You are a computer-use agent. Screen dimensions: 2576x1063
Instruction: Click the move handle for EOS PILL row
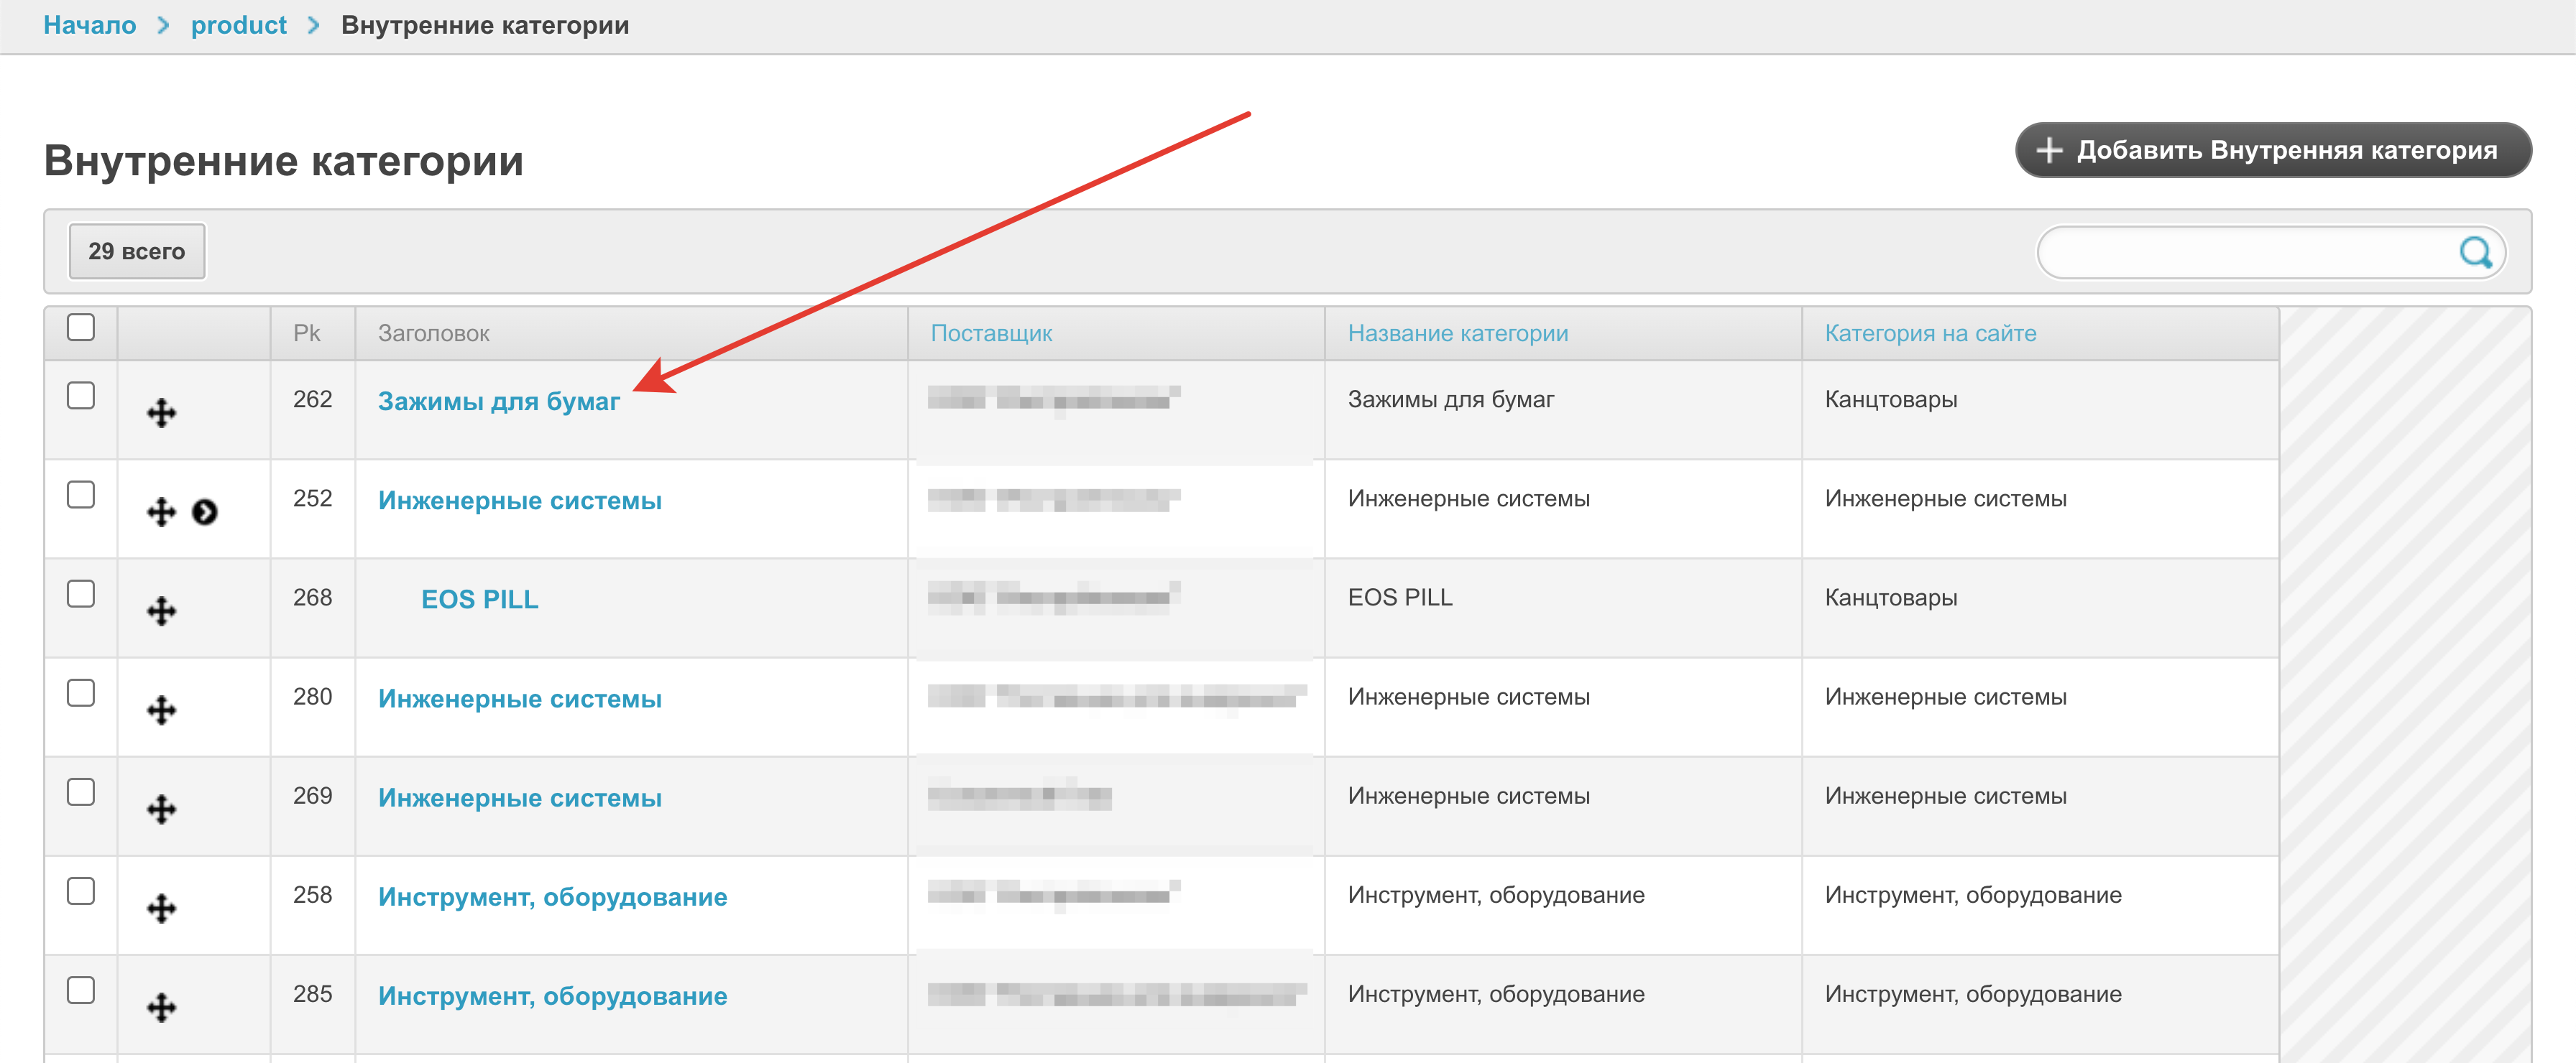point(161,611)
